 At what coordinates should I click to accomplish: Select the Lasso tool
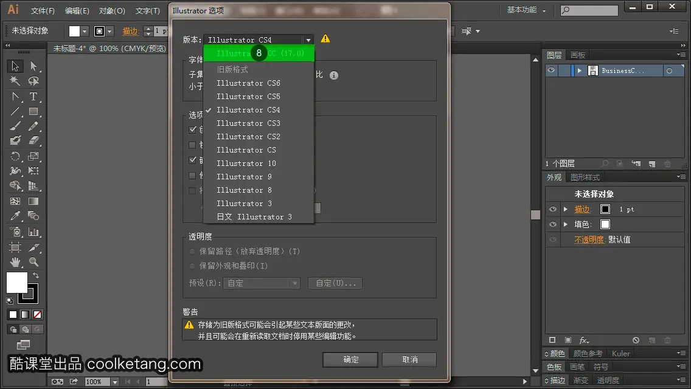(33, 81)
